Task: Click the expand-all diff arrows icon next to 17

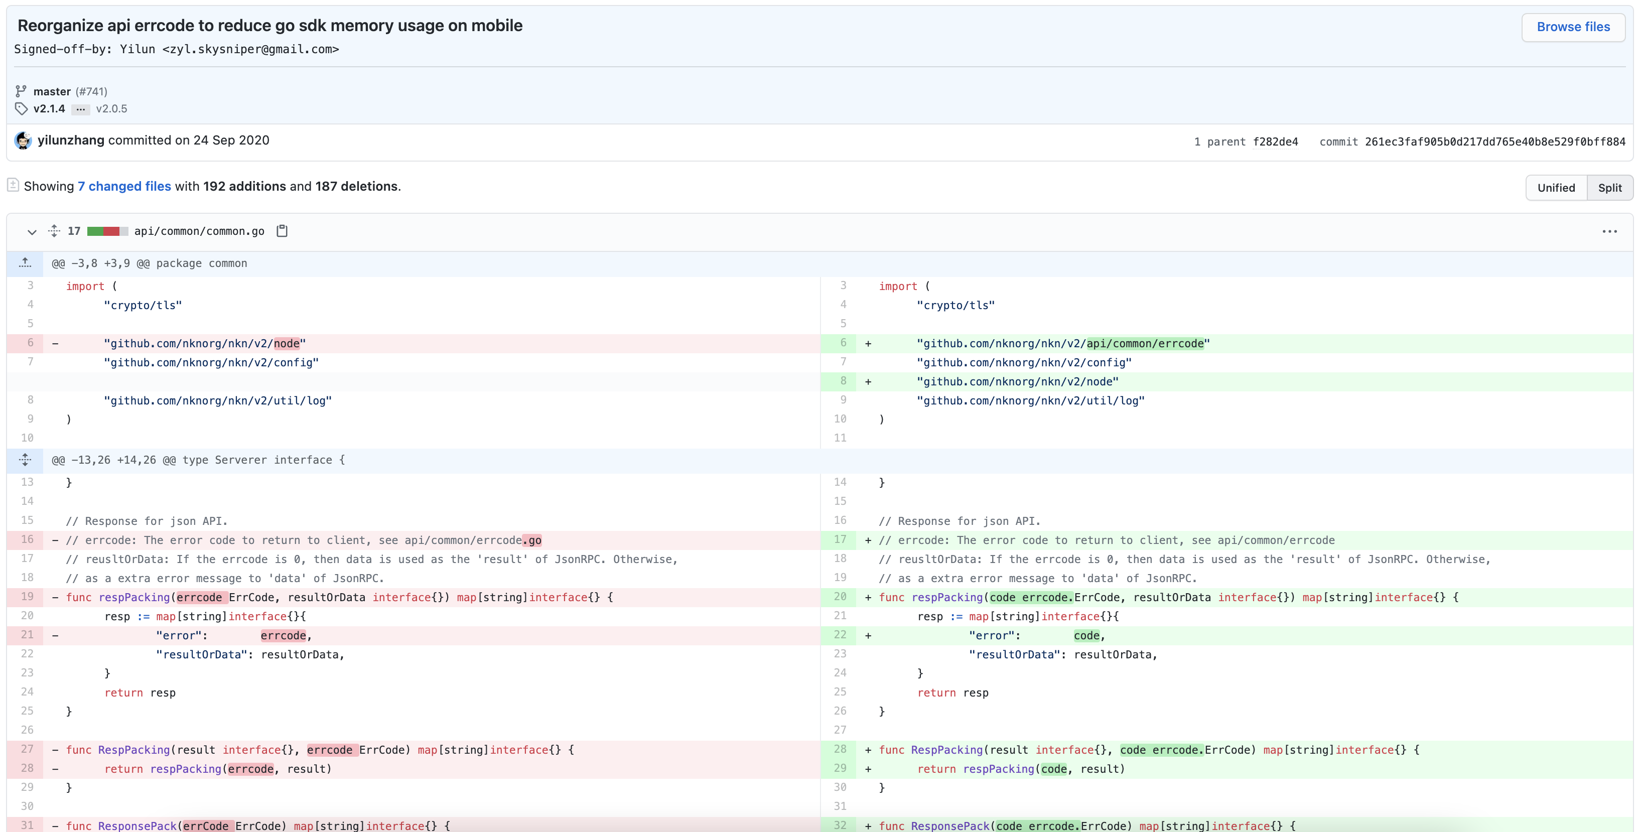Action: pyautogui.click(x=54, y=231)
